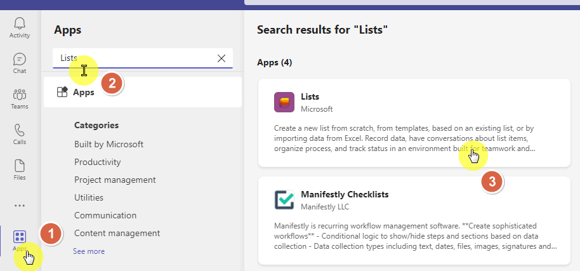
Task: Click the Apps pane title
Action: 68,30
